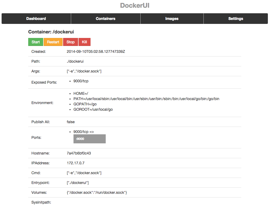Kill the dockerui container
The image size is (270, 206).
(84, 42)
